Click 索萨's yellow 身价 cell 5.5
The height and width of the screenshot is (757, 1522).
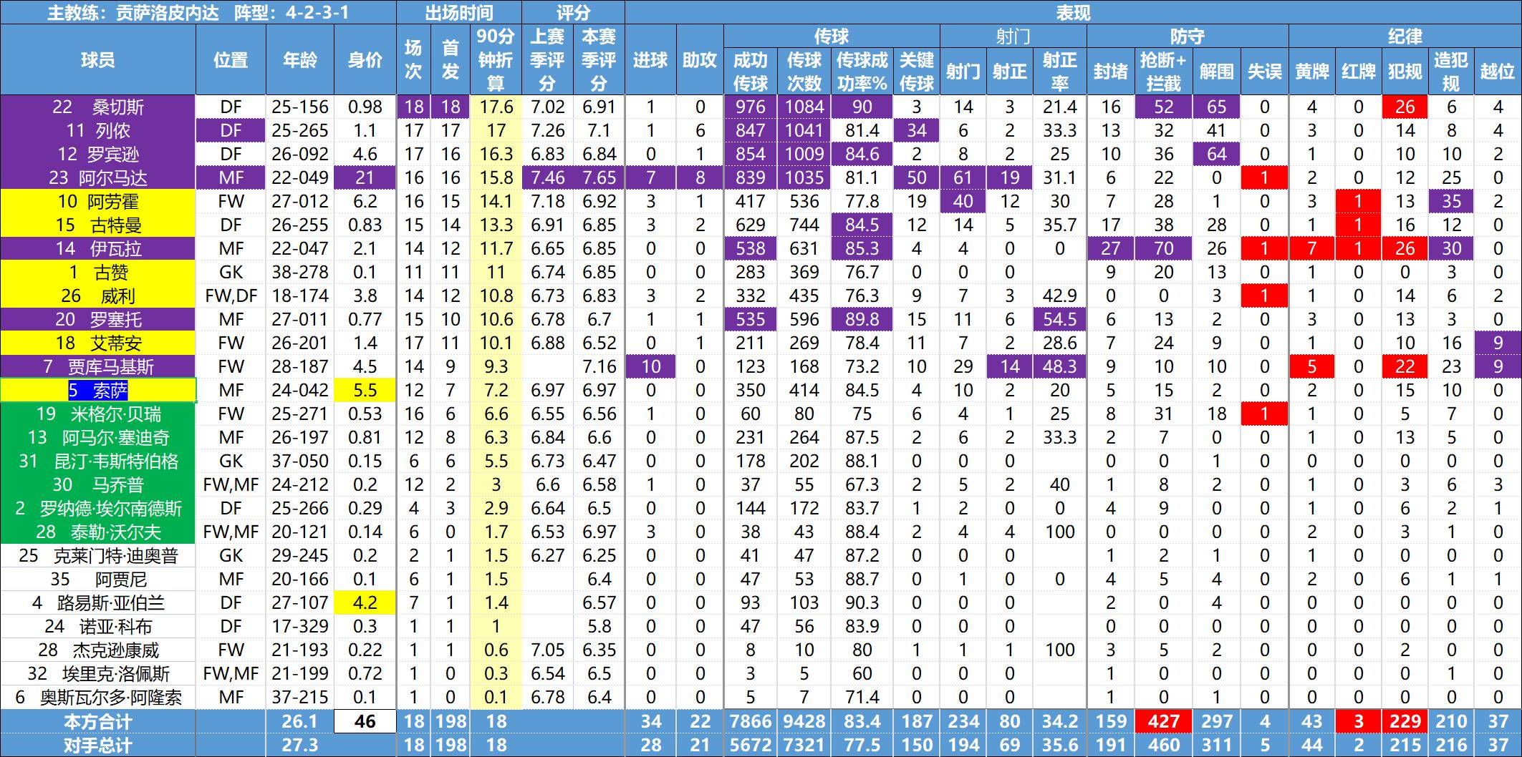365,390
